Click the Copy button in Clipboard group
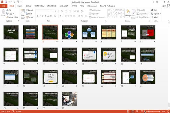This screenshot has height=113, width=170. pos(9,14)
